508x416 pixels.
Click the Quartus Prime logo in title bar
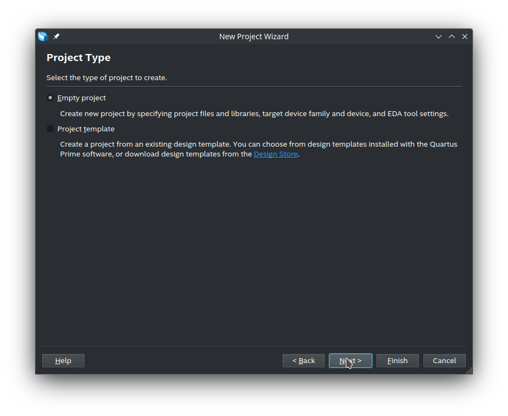(43, 37)
